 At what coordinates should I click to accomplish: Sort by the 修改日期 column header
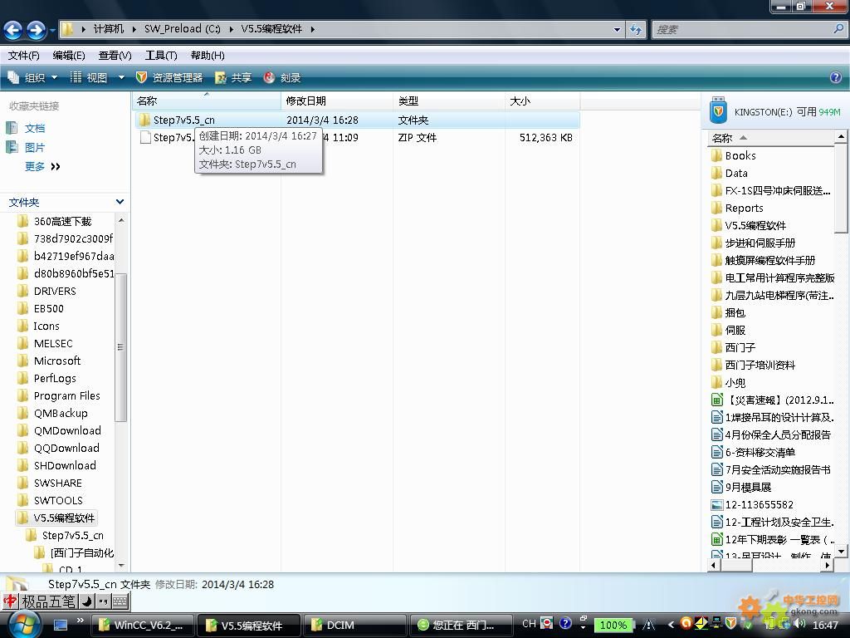pos(337,101)
